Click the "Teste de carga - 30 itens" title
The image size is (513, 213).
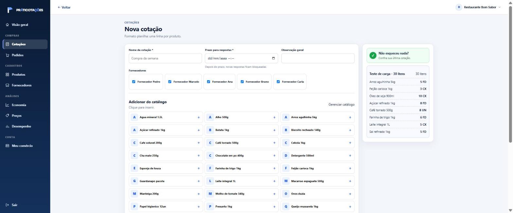387,74
